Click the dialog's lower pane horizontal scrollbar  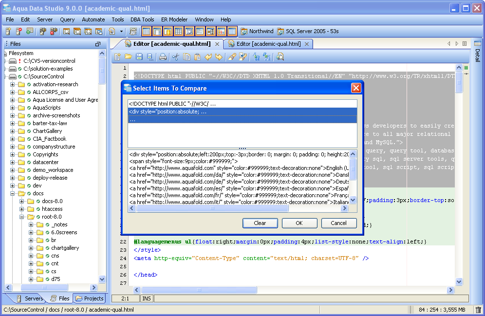[x=212, y=208]
